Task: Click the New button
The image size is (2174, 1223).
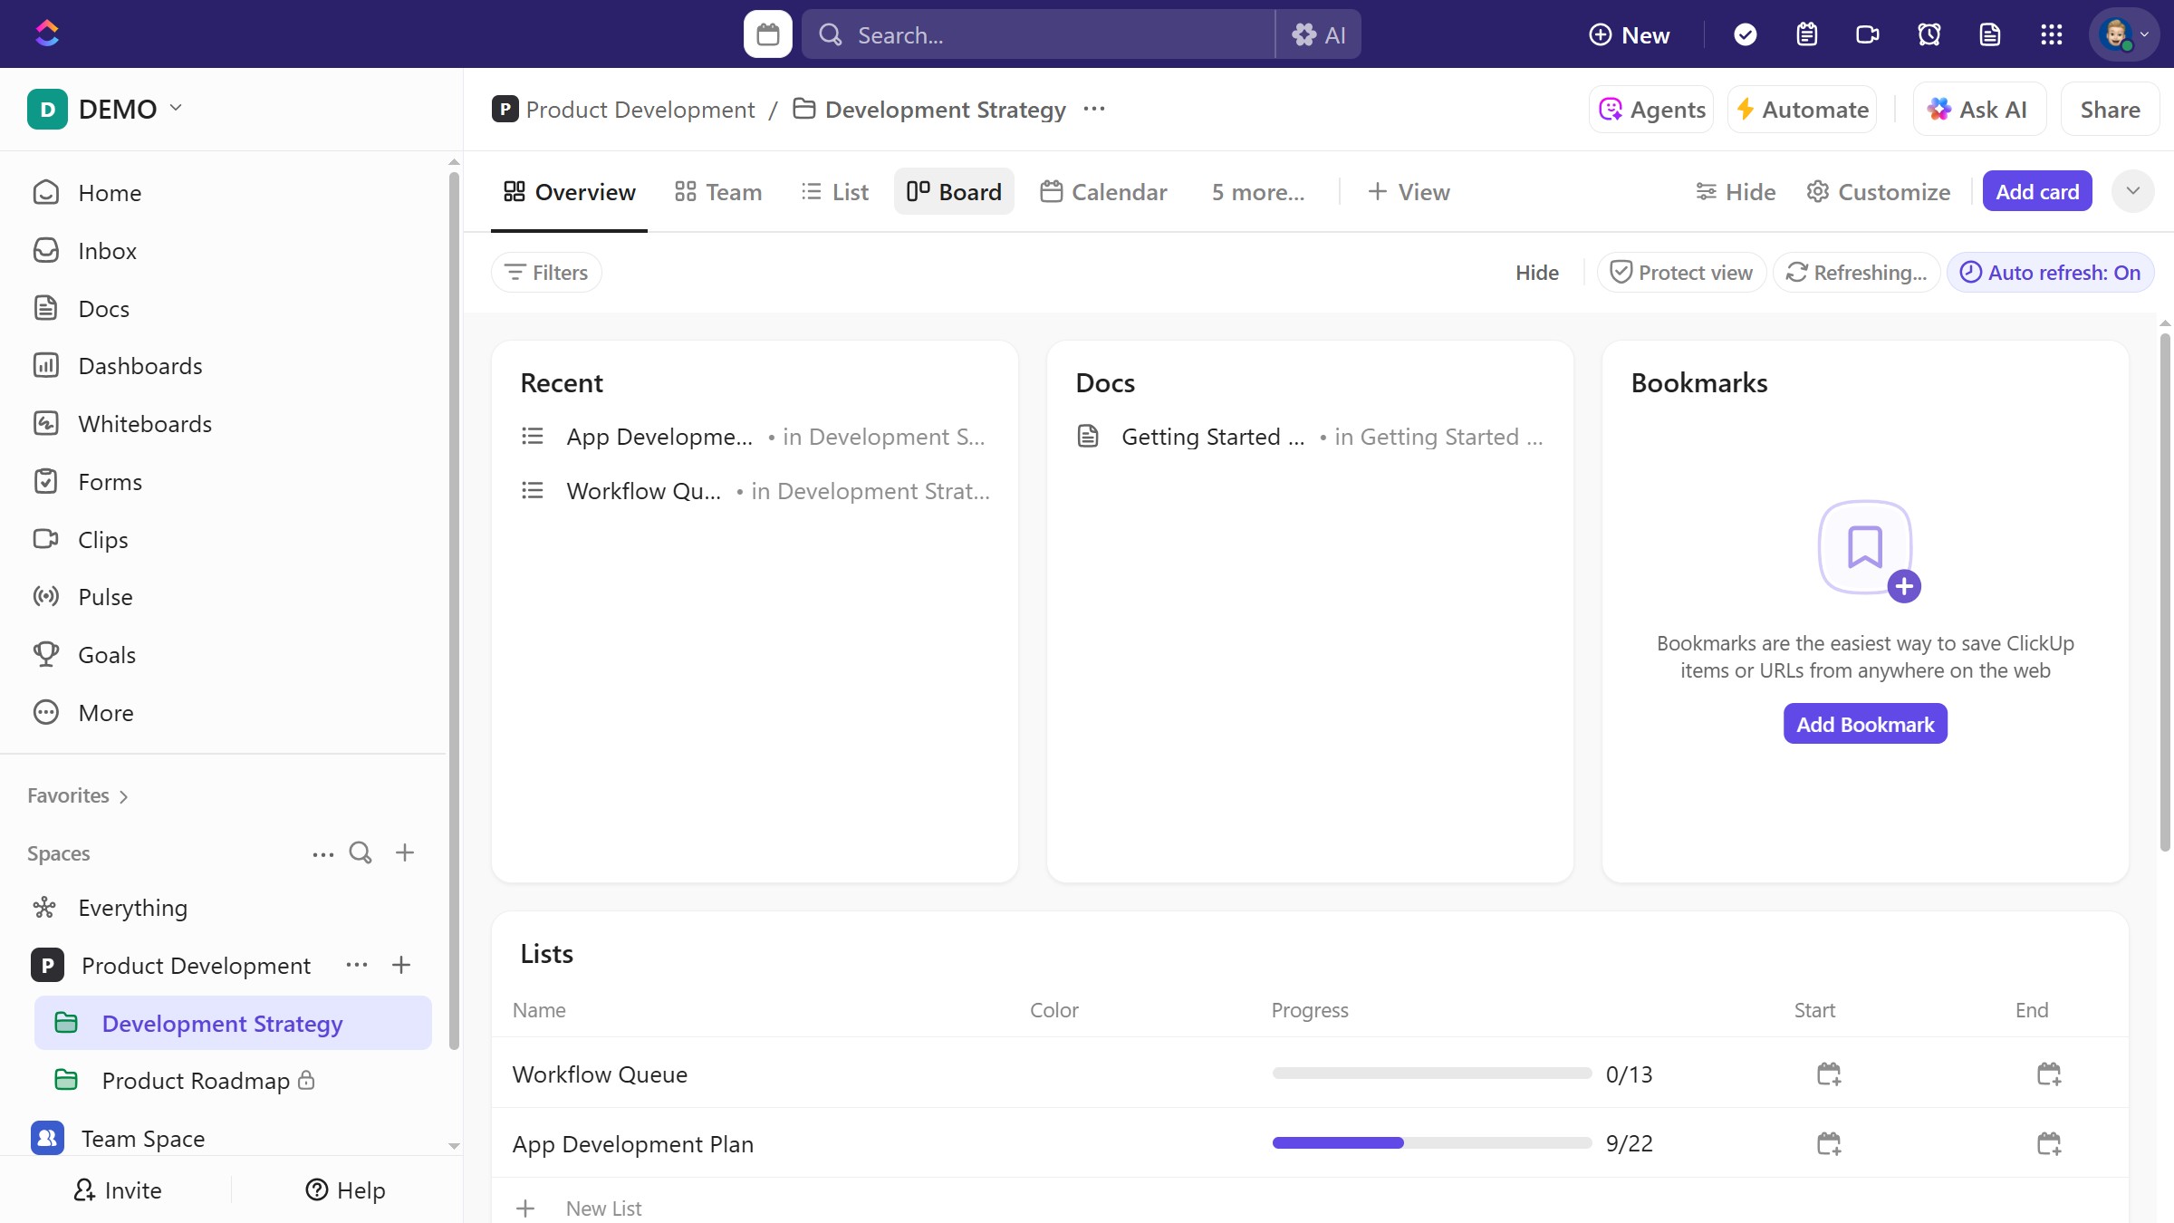Action: tap(1629, 34)
